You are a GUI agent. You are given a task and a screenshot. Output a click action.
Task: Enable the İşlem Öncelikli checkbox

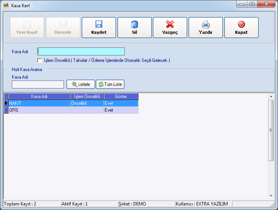[40, 60]
